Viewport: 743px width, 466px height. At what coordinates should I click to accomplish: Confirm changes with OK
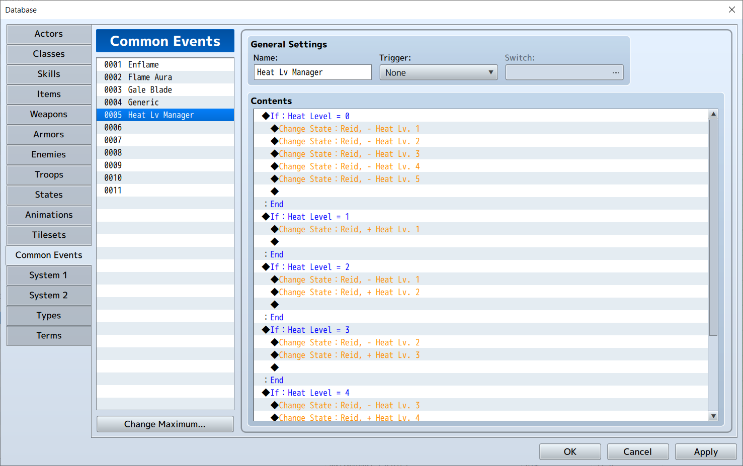(x=569, y=451)
